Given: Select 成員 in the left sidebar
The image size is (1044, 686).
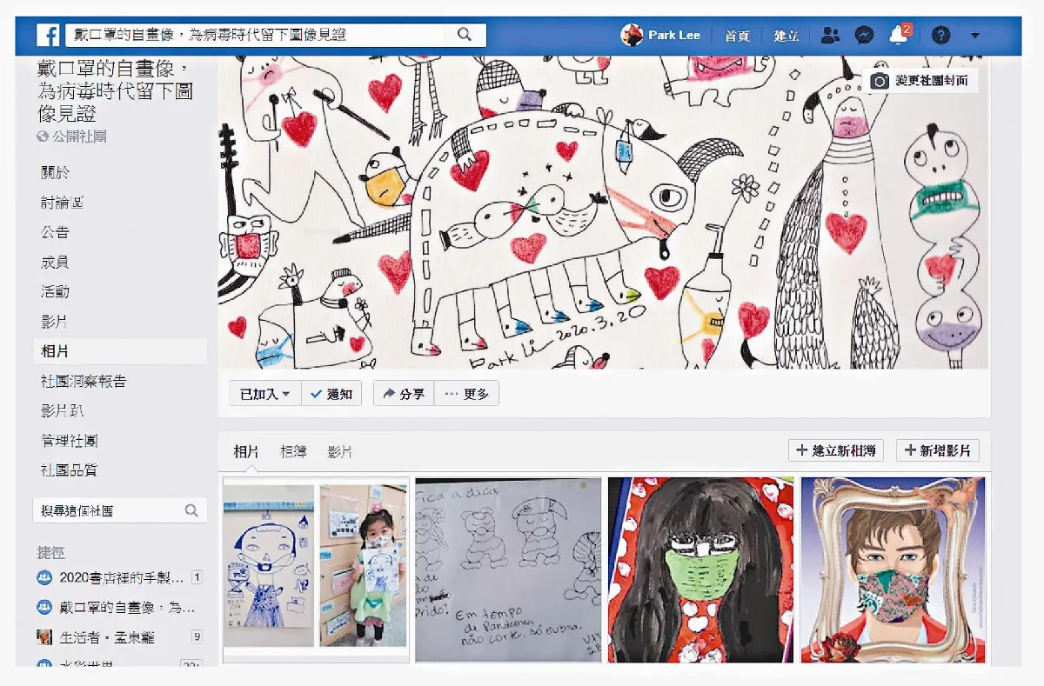Looking at the screenshot, I should (55, 262).
